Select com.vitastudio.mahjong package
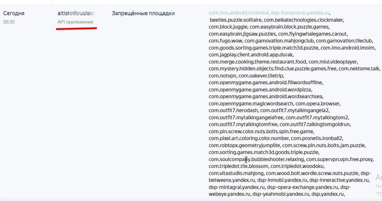The height and width of the screenshot is (201, 382). (236, 173)
